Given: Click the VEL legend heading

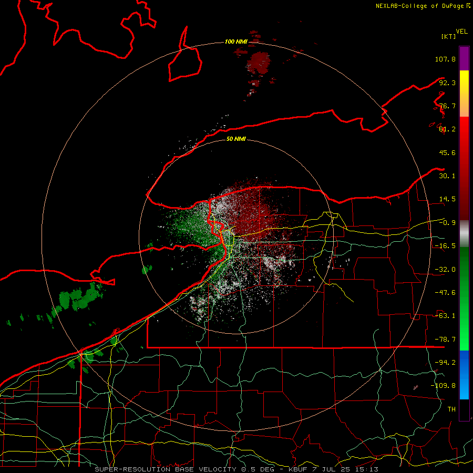Looking at the screenshot, I should [x=461, y=32].
